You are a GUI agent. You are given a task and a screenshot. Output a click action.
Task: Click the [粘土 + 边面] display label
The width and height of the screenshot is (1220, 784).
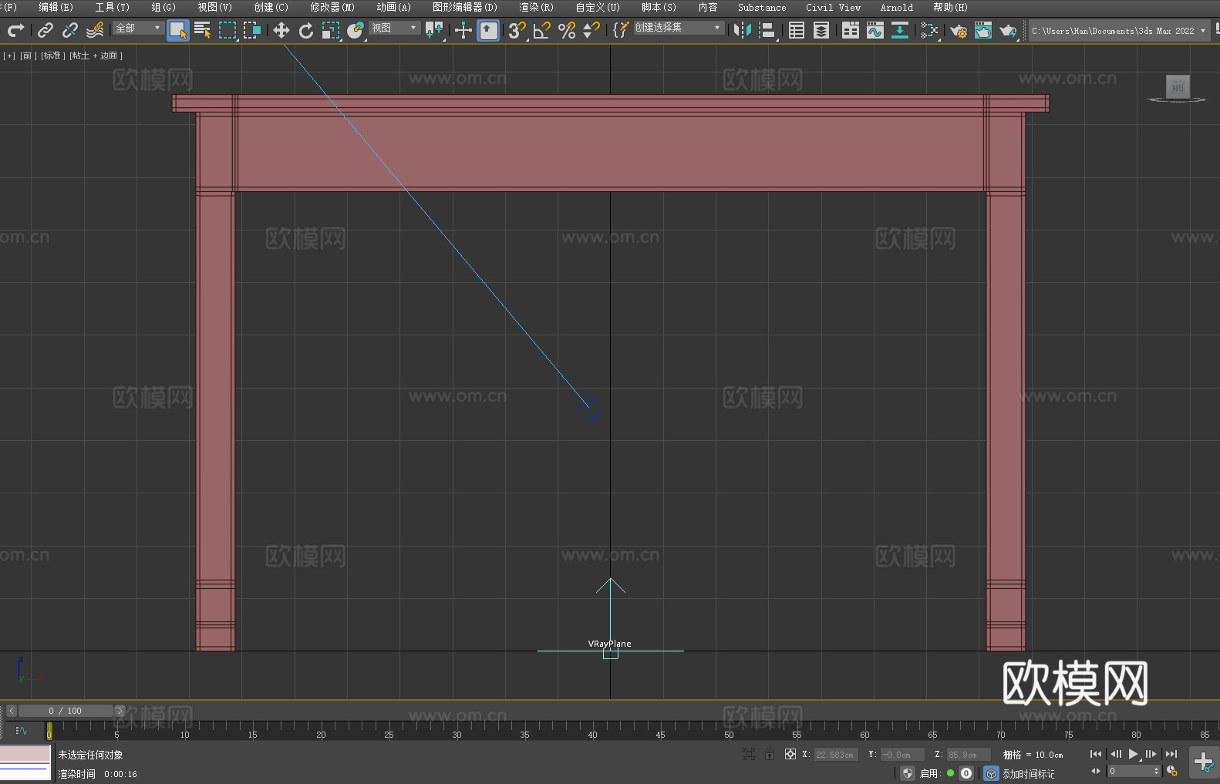click(96, 56)
